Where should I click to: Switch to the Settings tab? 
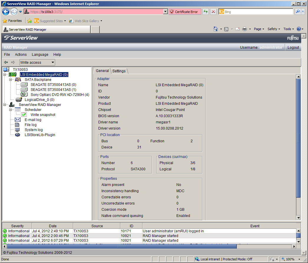(119, 71)
